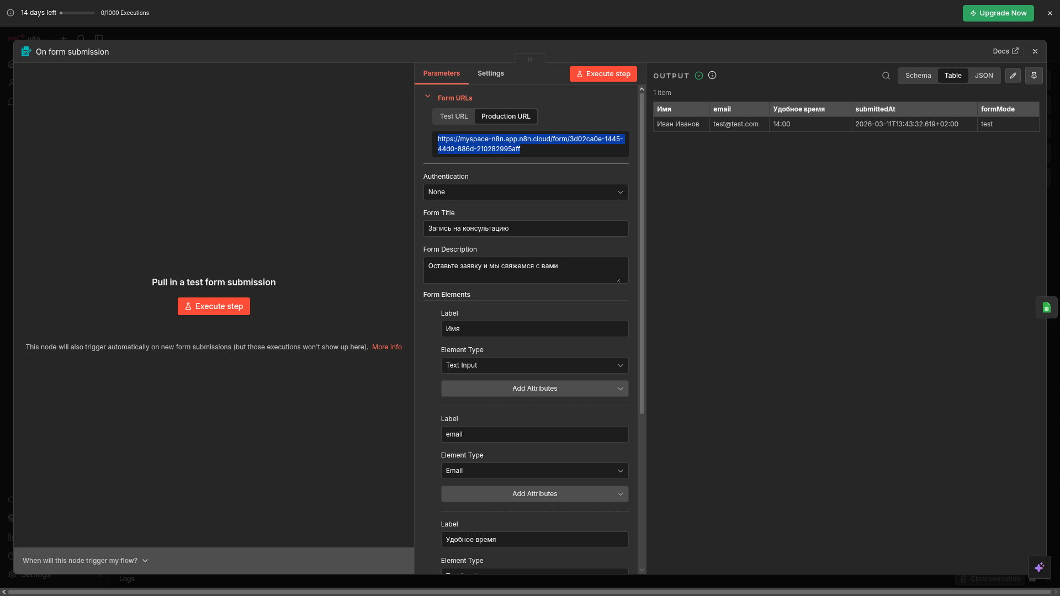Click the Upgrade Now button
Screen dimensions: 1060x596
(998, 13)
